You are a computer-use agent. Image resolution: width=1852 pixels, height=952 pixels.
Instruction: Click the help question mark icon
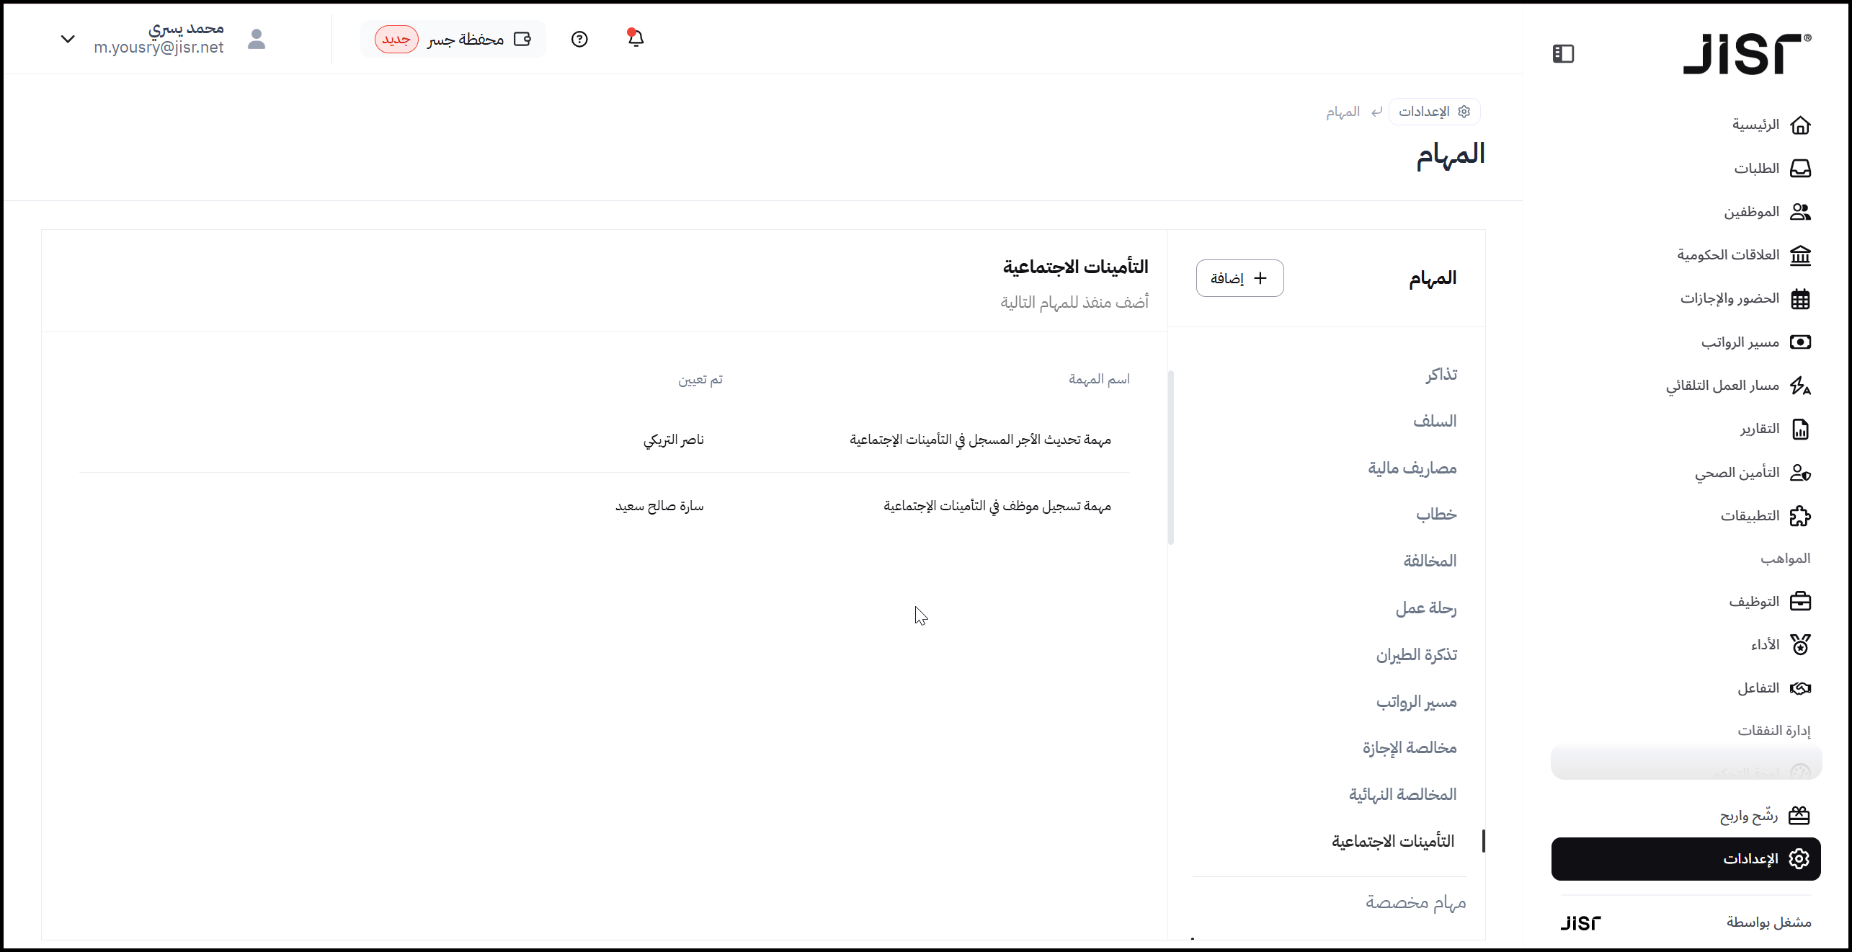click(579, 39)
